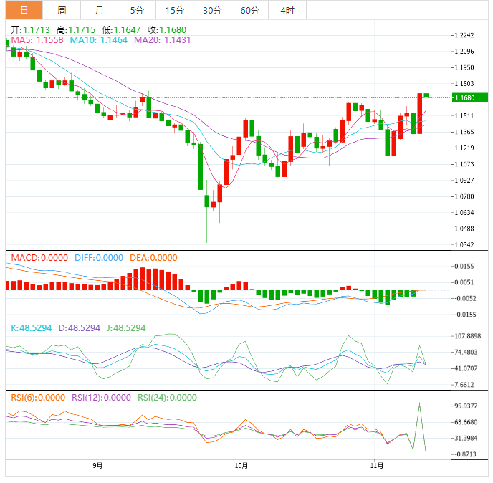The image size is (493, 483).
Task: Click the RSI(12):0.0000 label
Action: [101, 398]
